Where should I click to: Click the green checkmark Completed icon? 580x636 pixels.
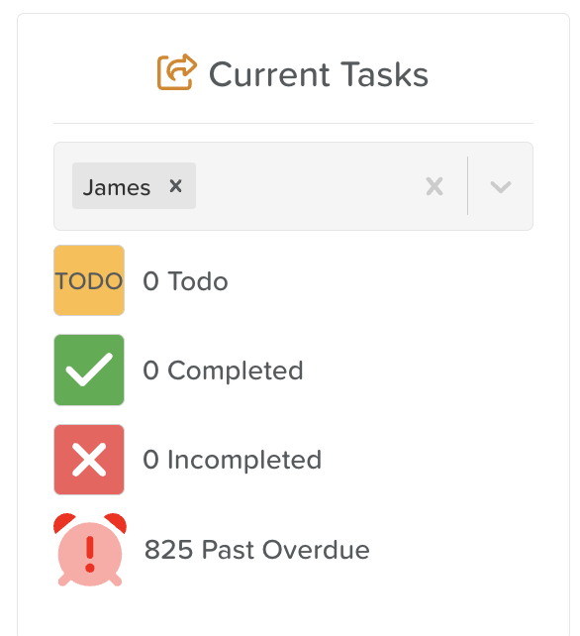coord(89,370)
